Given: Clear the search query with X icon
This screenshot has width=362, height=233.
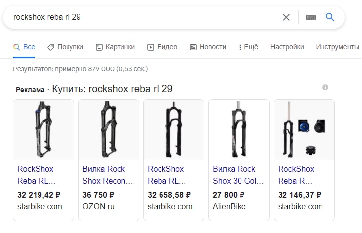Looking at the screenshot, I should coord(286,17).
